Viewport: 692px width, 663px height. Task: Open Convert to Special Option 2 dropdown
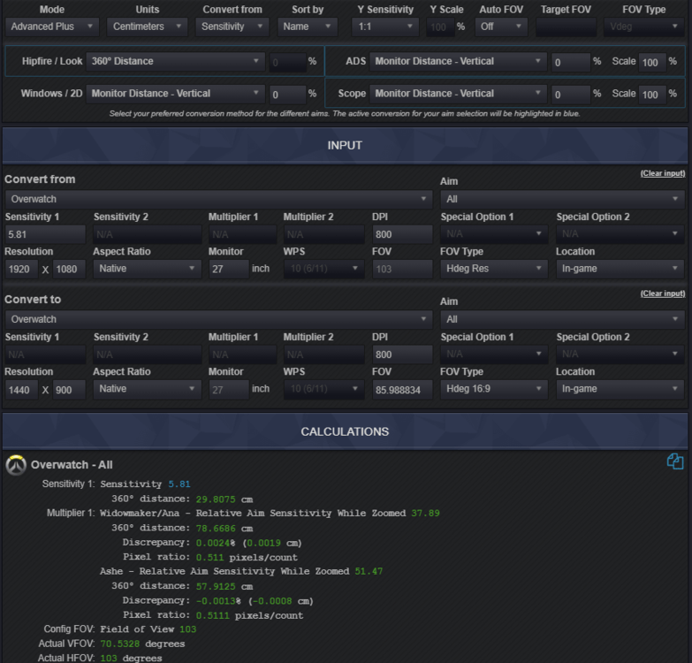click(620, 354)
